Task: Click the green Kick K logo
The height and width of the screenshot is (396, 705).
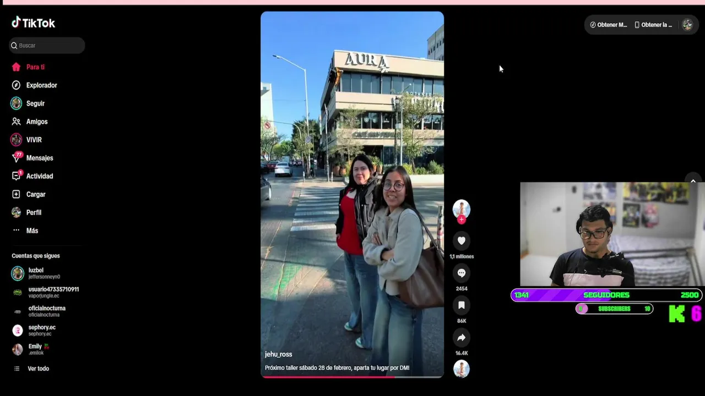Action: (677, 313)
